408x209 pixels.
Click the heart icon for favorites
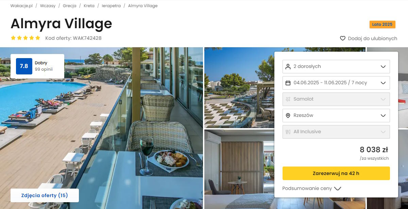[x=343, y=38]
